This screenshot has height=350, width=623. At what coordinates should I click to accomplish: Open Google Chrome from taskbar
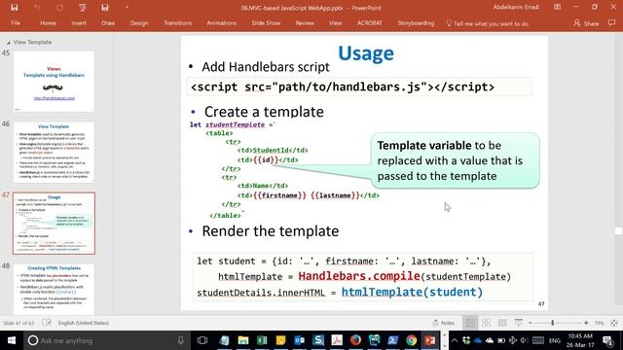[x=411, y=340]
